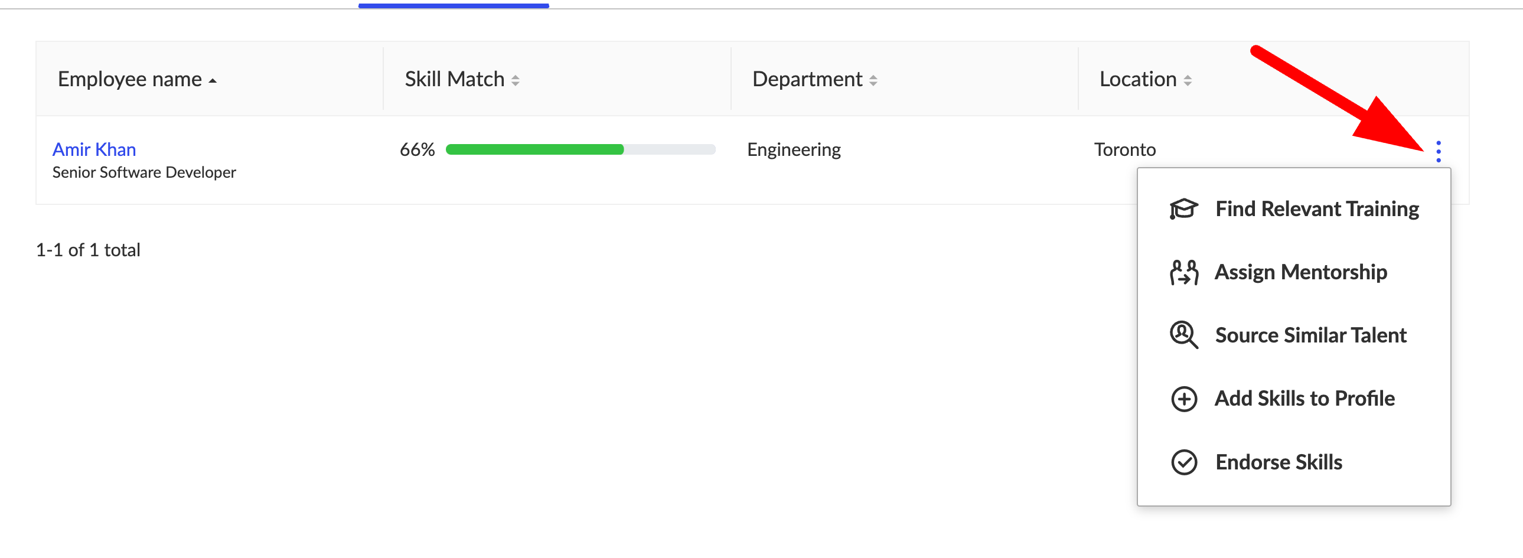Screen dimensions: 1523x558
Task: Choose Add Skills to Profile
Action: pyautogui.click(x=1305, y=399)
